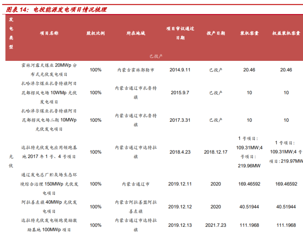The width and height of the screenshot is (303, 233).
Task: Click project name containing '150MWp 光伏发电项目'
Action: click(49, 184)
